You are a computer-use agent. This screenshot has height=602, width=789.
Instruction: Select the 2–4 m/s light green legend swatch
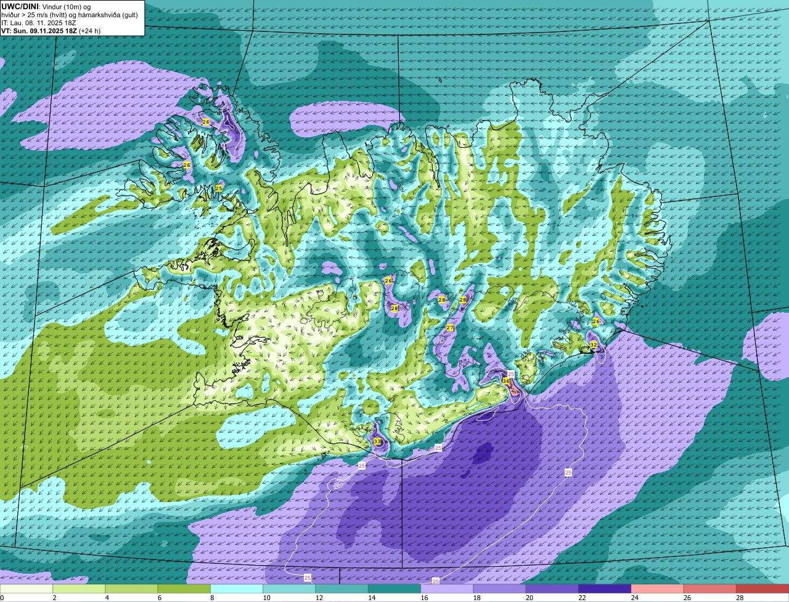pos(79,588)
